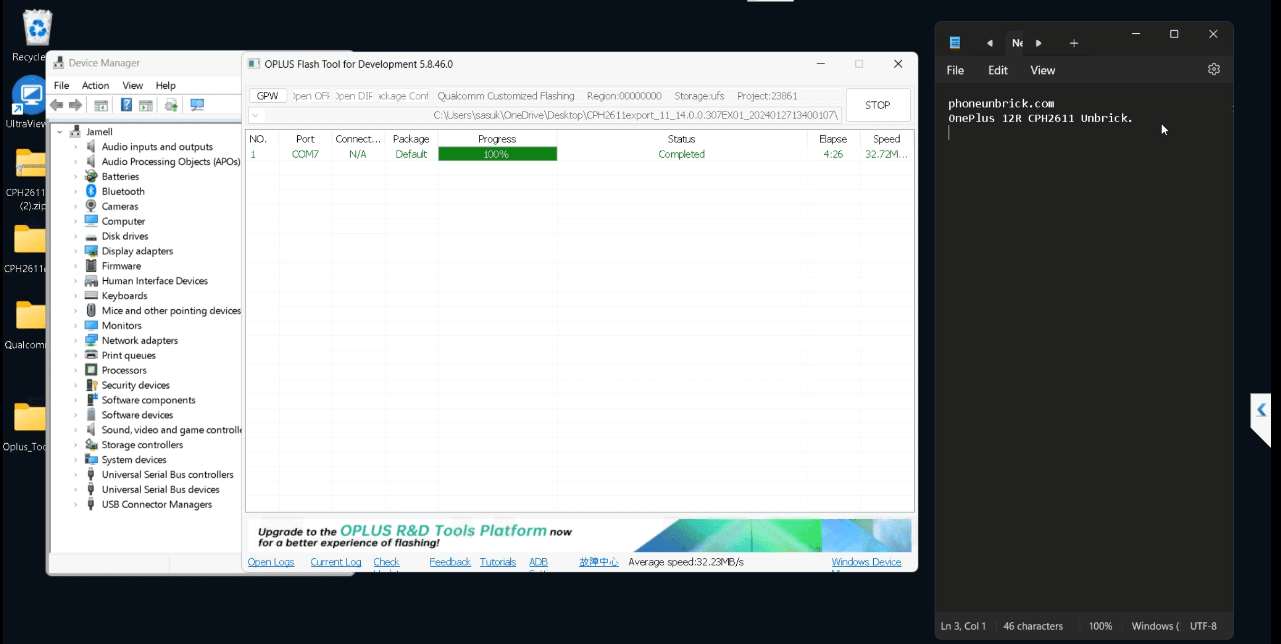This screenshot has width=1281, height=644.
Task: Click the GPW button
Action: pyautogui.click(x=268, y=96)
